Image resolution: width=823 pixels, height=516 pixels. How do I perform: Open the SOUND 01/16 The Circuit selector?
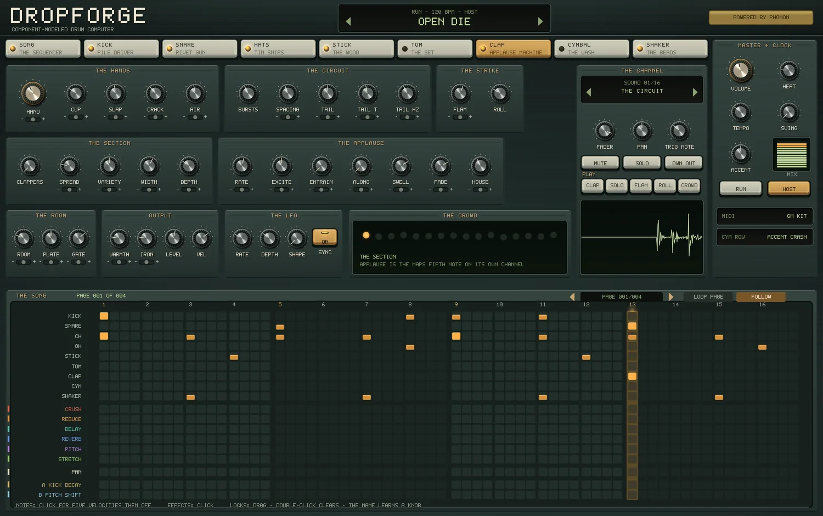642,89
